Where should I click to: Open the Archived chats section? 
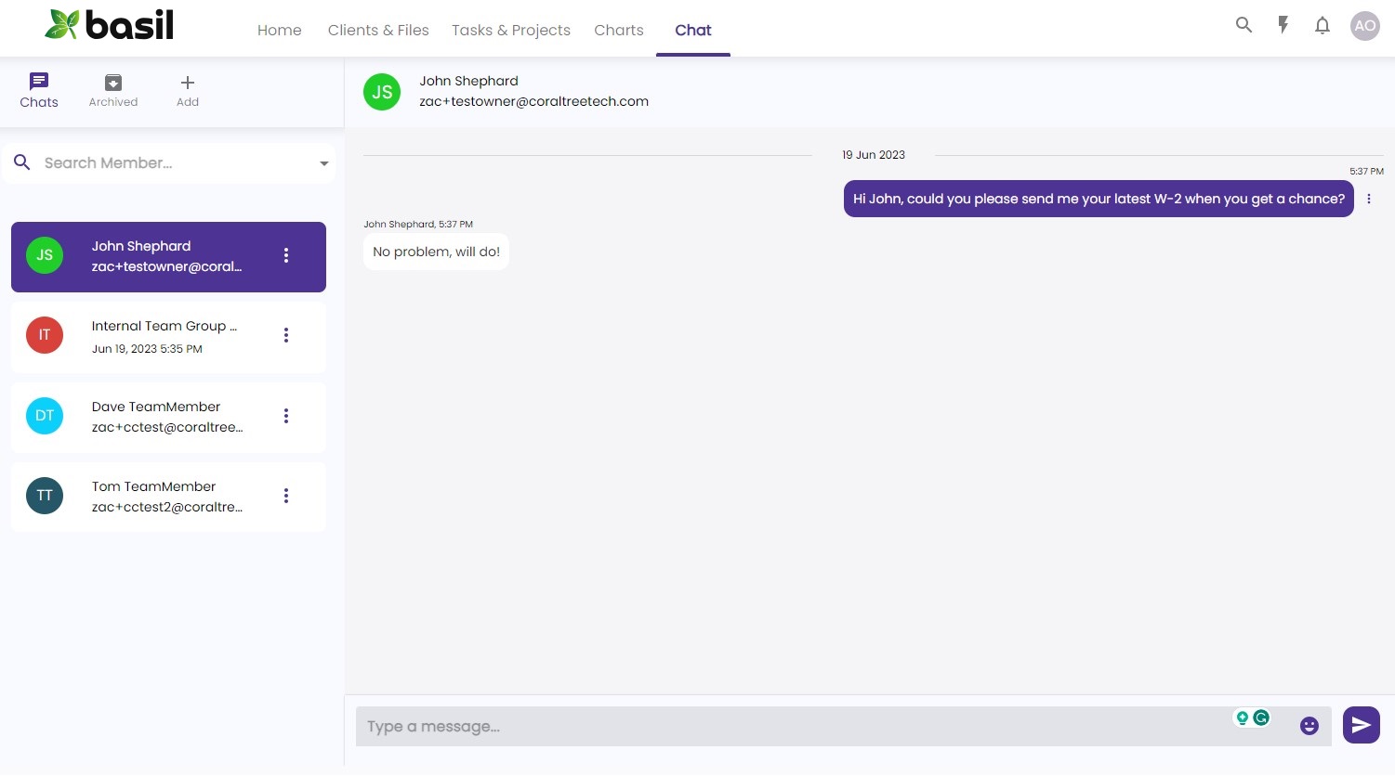113,91
